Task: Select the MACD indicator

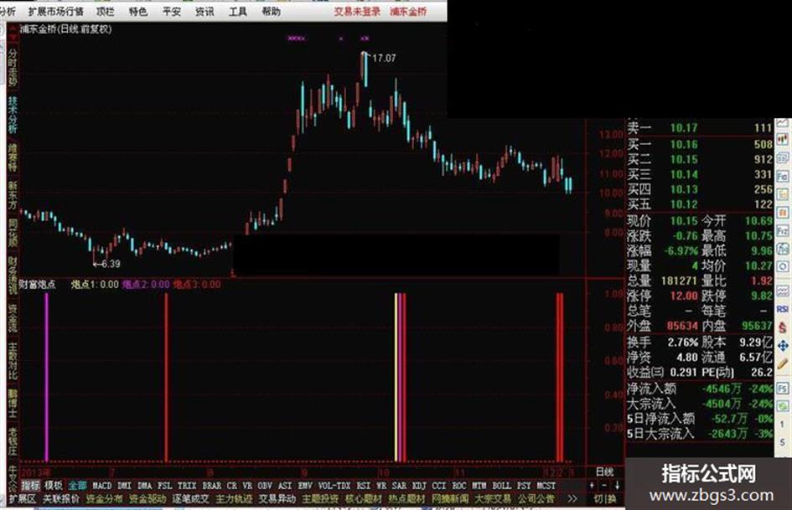Action: tap(102, 485)
